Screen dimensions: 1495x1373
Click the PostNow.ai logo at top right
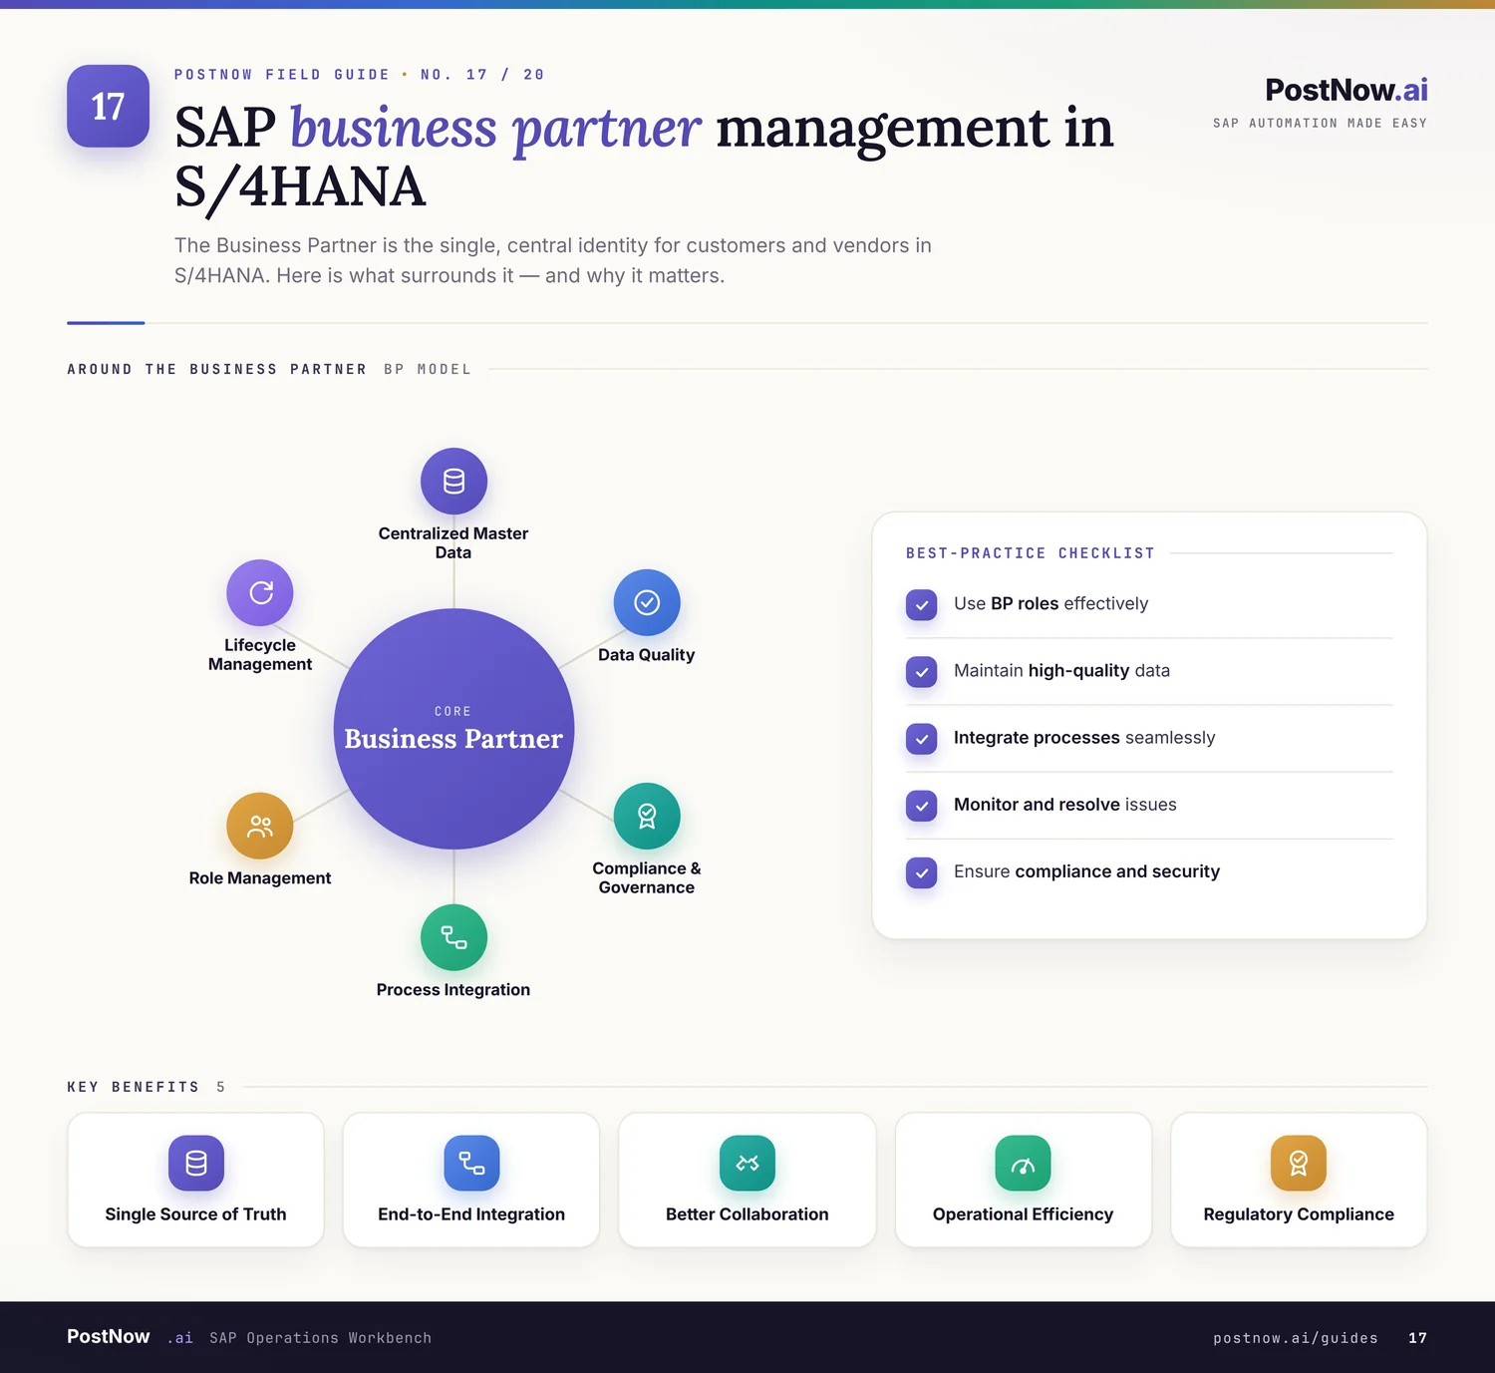[x=1346, y=90]
